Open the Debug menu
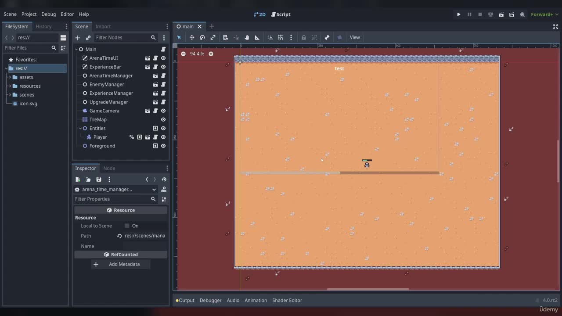This screenshot has width=562, height=316. (x=49, y=14)
